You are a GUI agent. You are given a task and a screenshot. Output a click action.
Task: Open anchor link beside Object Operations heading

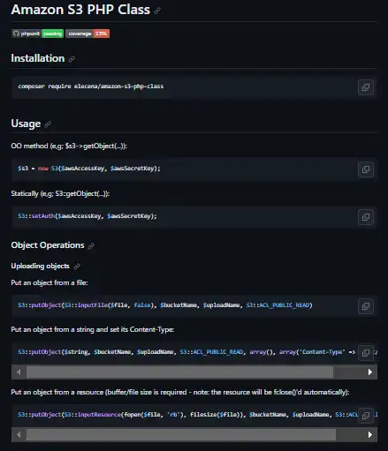[91, 245]
